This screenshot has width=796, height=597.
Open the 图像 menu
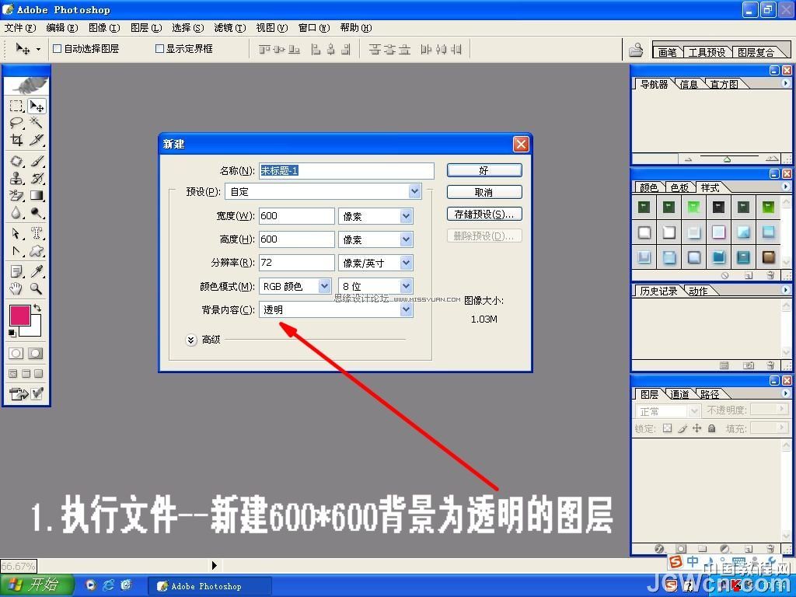tap(104, 28)
